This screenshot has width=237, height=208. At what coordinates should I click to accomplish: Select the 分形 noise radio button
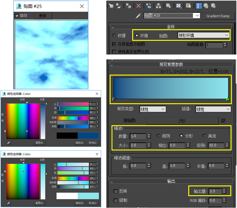pyautogui.click(x=181, y=136)
